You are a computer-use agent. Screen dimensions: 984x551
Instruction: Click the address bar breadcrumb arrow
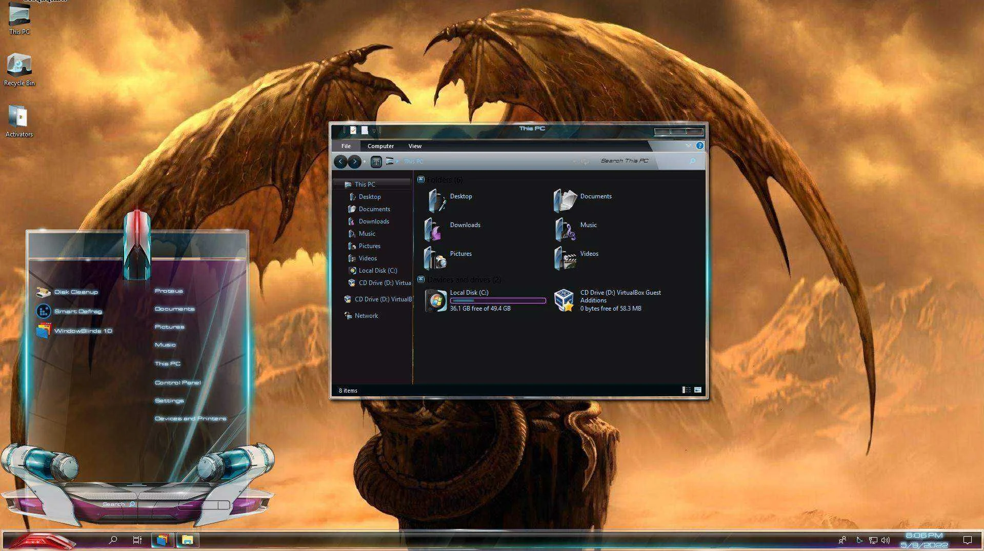coord(397,161)
